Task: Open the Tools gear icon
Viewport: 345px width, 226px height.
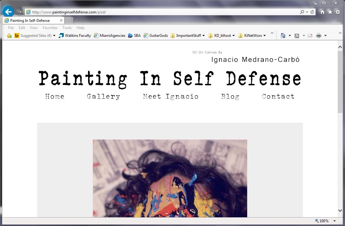Action: [x=338, y=12]
